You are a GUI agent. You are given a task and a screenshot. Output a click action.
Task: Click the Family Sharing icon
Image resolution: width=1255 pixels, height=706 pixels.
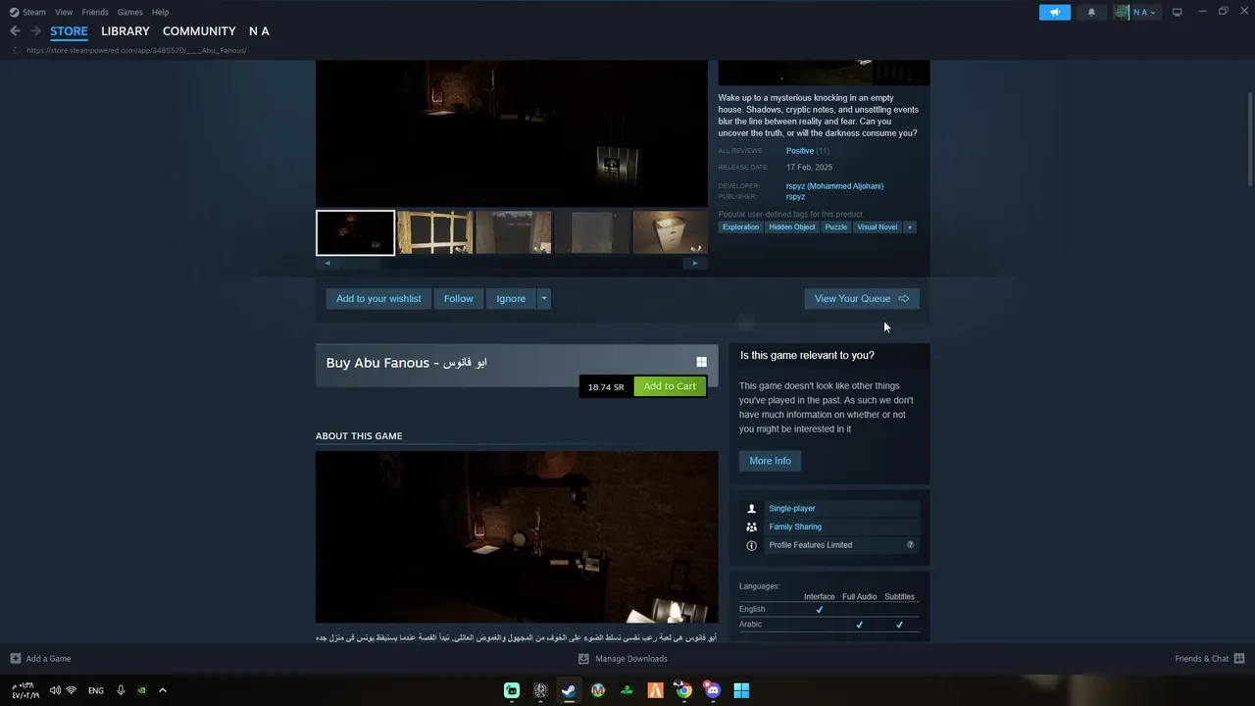[752, 527]
